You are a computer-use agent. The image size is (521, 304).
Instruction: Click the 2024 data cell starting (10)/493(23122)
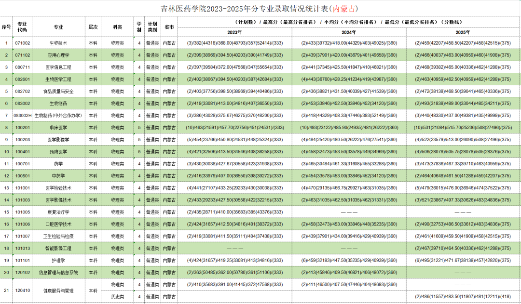coord(349,128)
